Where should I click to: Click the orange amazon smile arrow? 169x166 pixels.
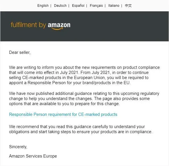(x=57, y=29)
